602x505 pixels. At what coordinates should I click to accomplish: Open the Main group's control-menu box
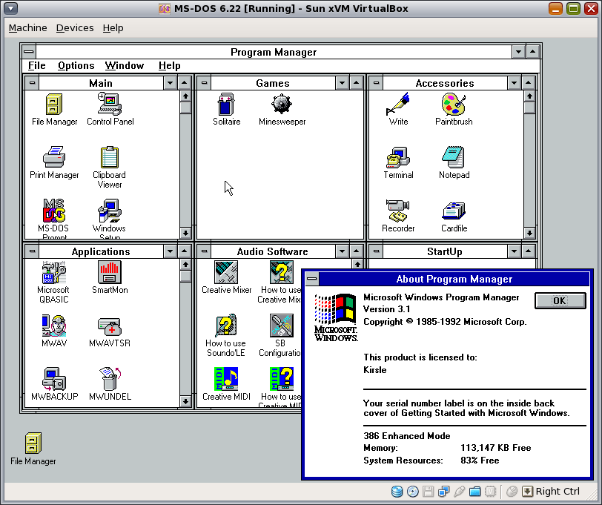click(30, 82)
